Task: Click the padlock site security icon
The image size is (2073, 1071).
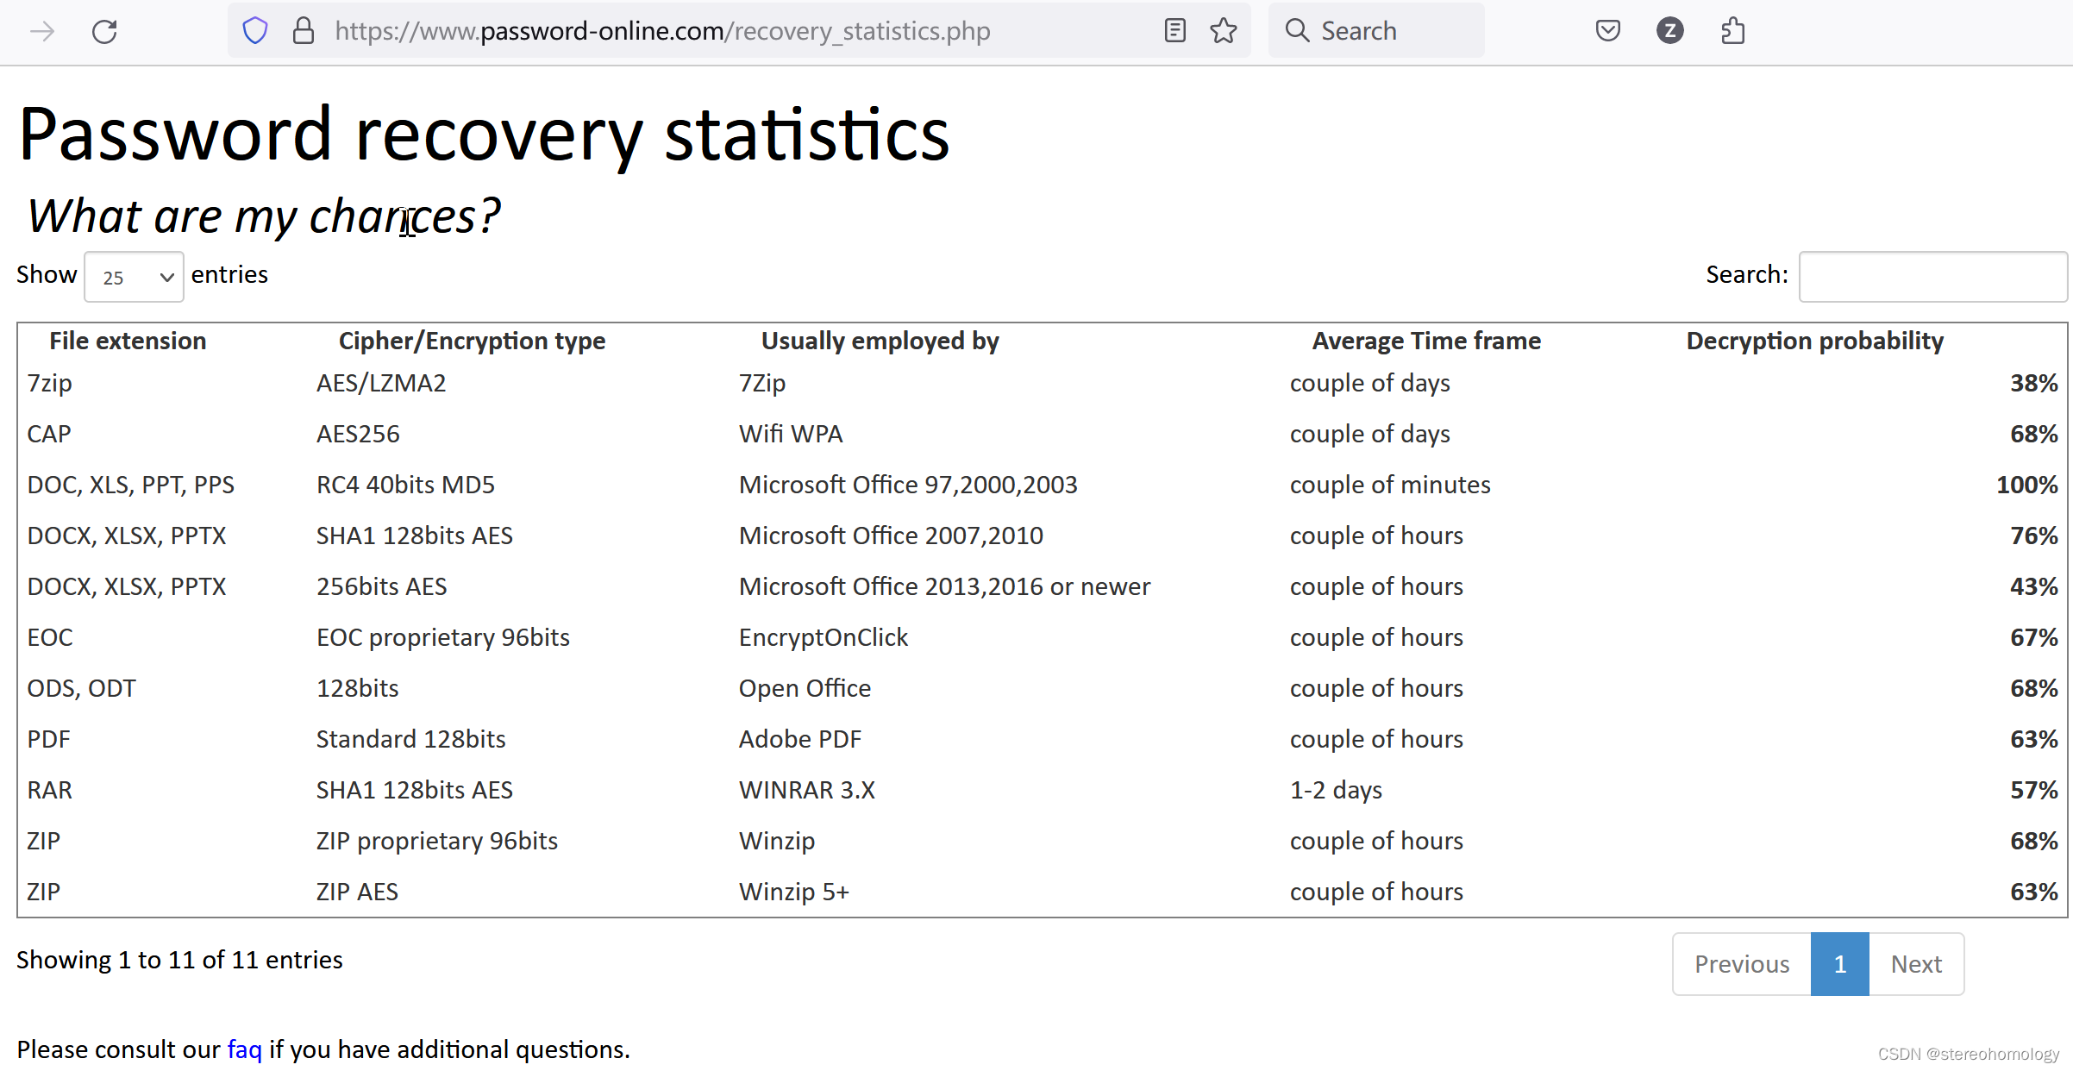Action: [x=303, y=31]
